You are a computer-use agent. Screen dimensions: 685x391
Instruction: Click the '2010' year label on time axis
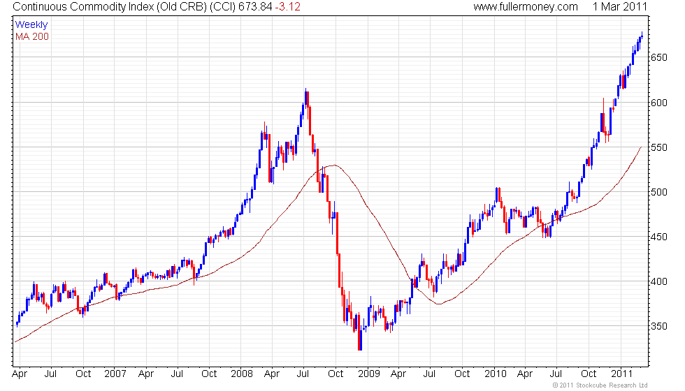tap(496, 374)
